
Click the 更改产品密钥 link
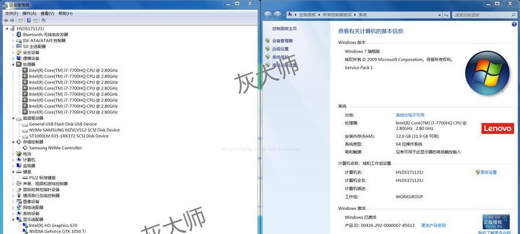point(433,225)
